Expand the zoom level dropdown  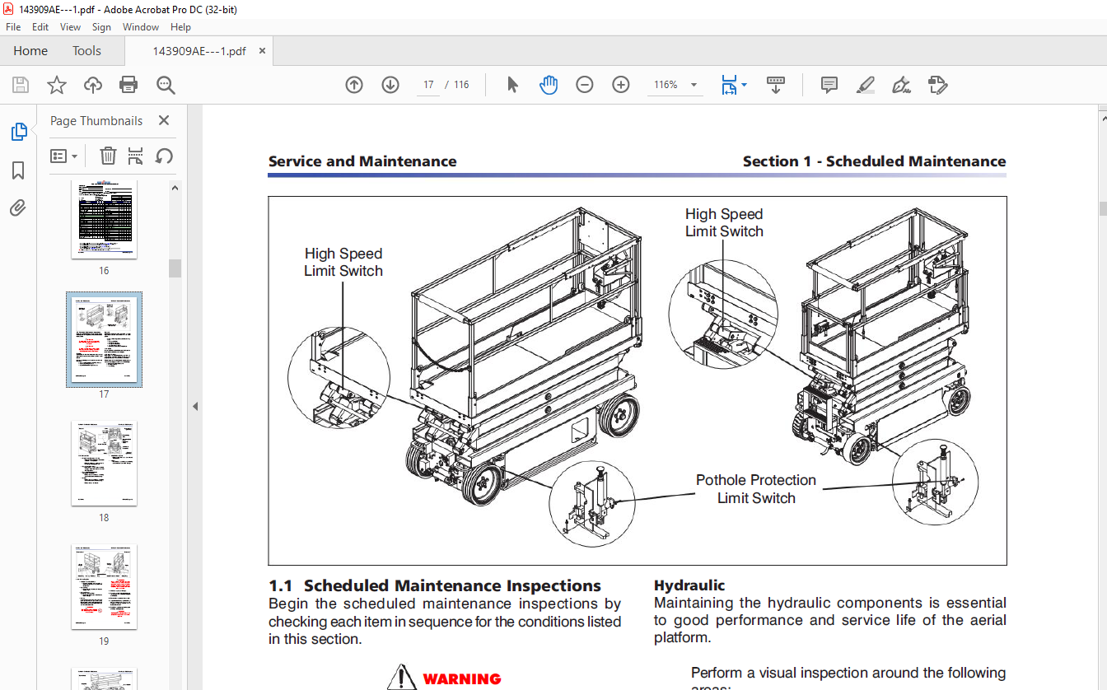coord(694,85)
